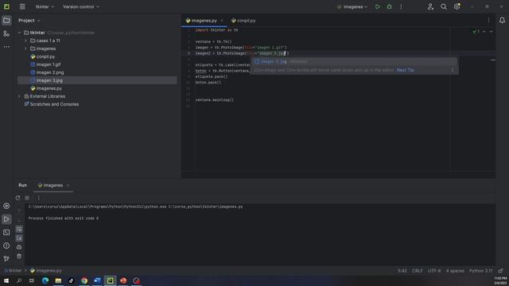The height and width of the screenshot is (286, 509).
Task: Stop the process in Run panel
Action: tap(27, 198)
